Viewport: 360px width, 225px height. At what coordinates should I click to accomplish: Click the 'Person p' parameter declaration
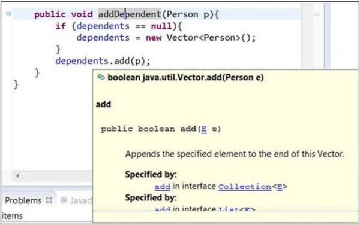point(188,14)
